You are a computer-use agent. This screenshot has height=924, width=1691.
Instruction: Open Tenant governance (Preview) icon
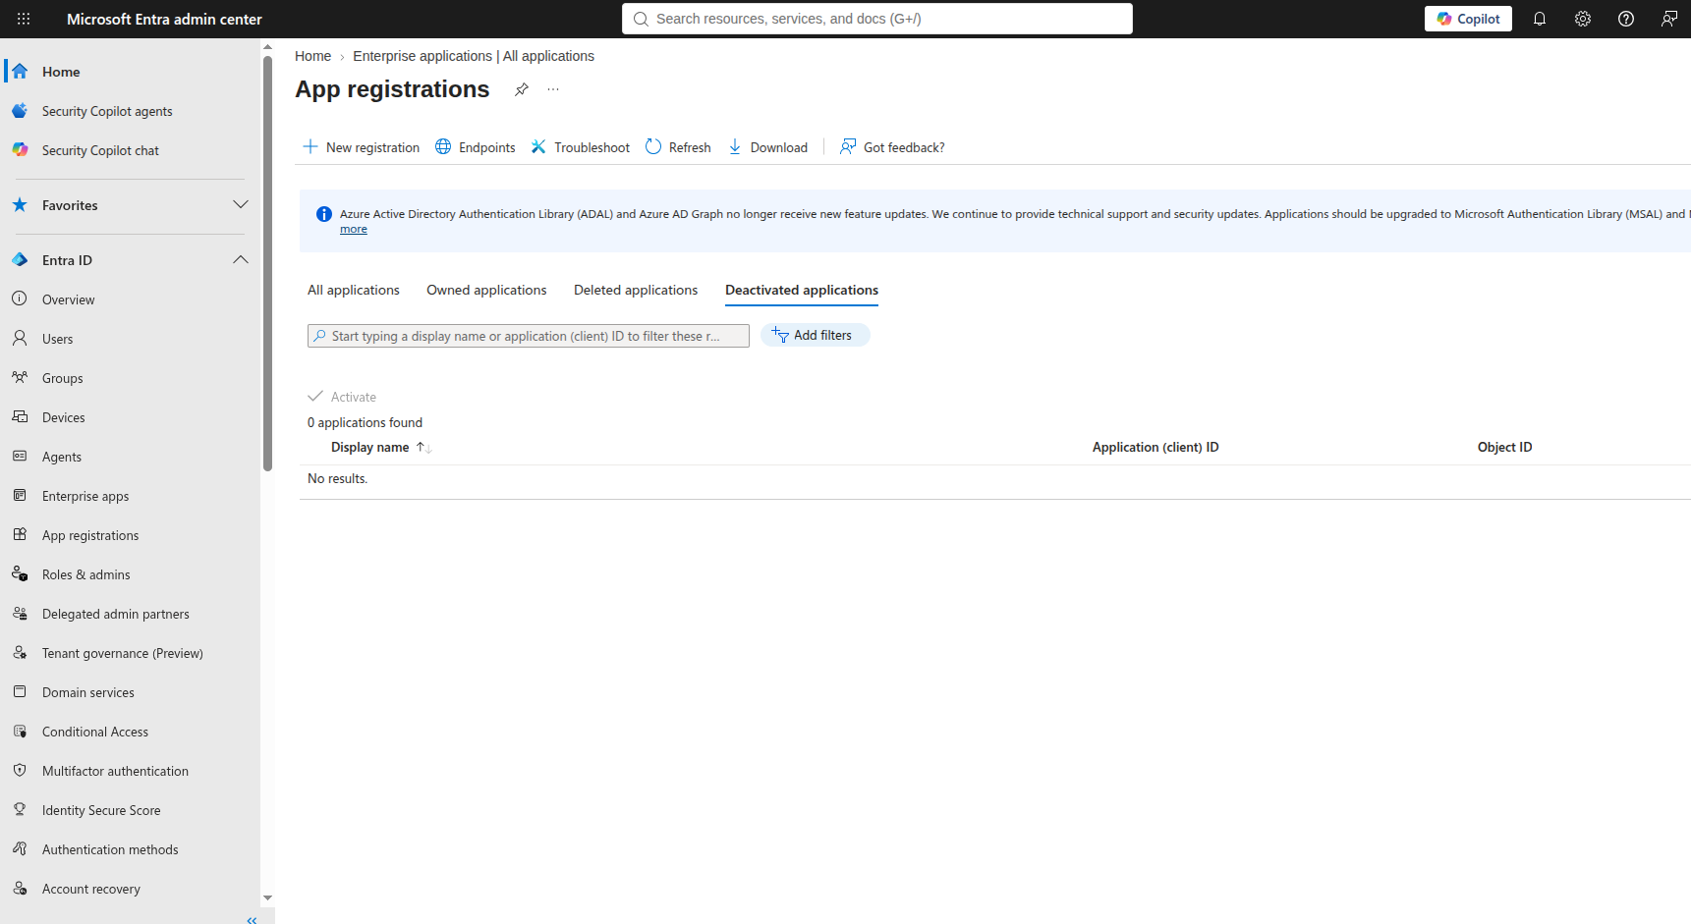[x=20, y=652]
